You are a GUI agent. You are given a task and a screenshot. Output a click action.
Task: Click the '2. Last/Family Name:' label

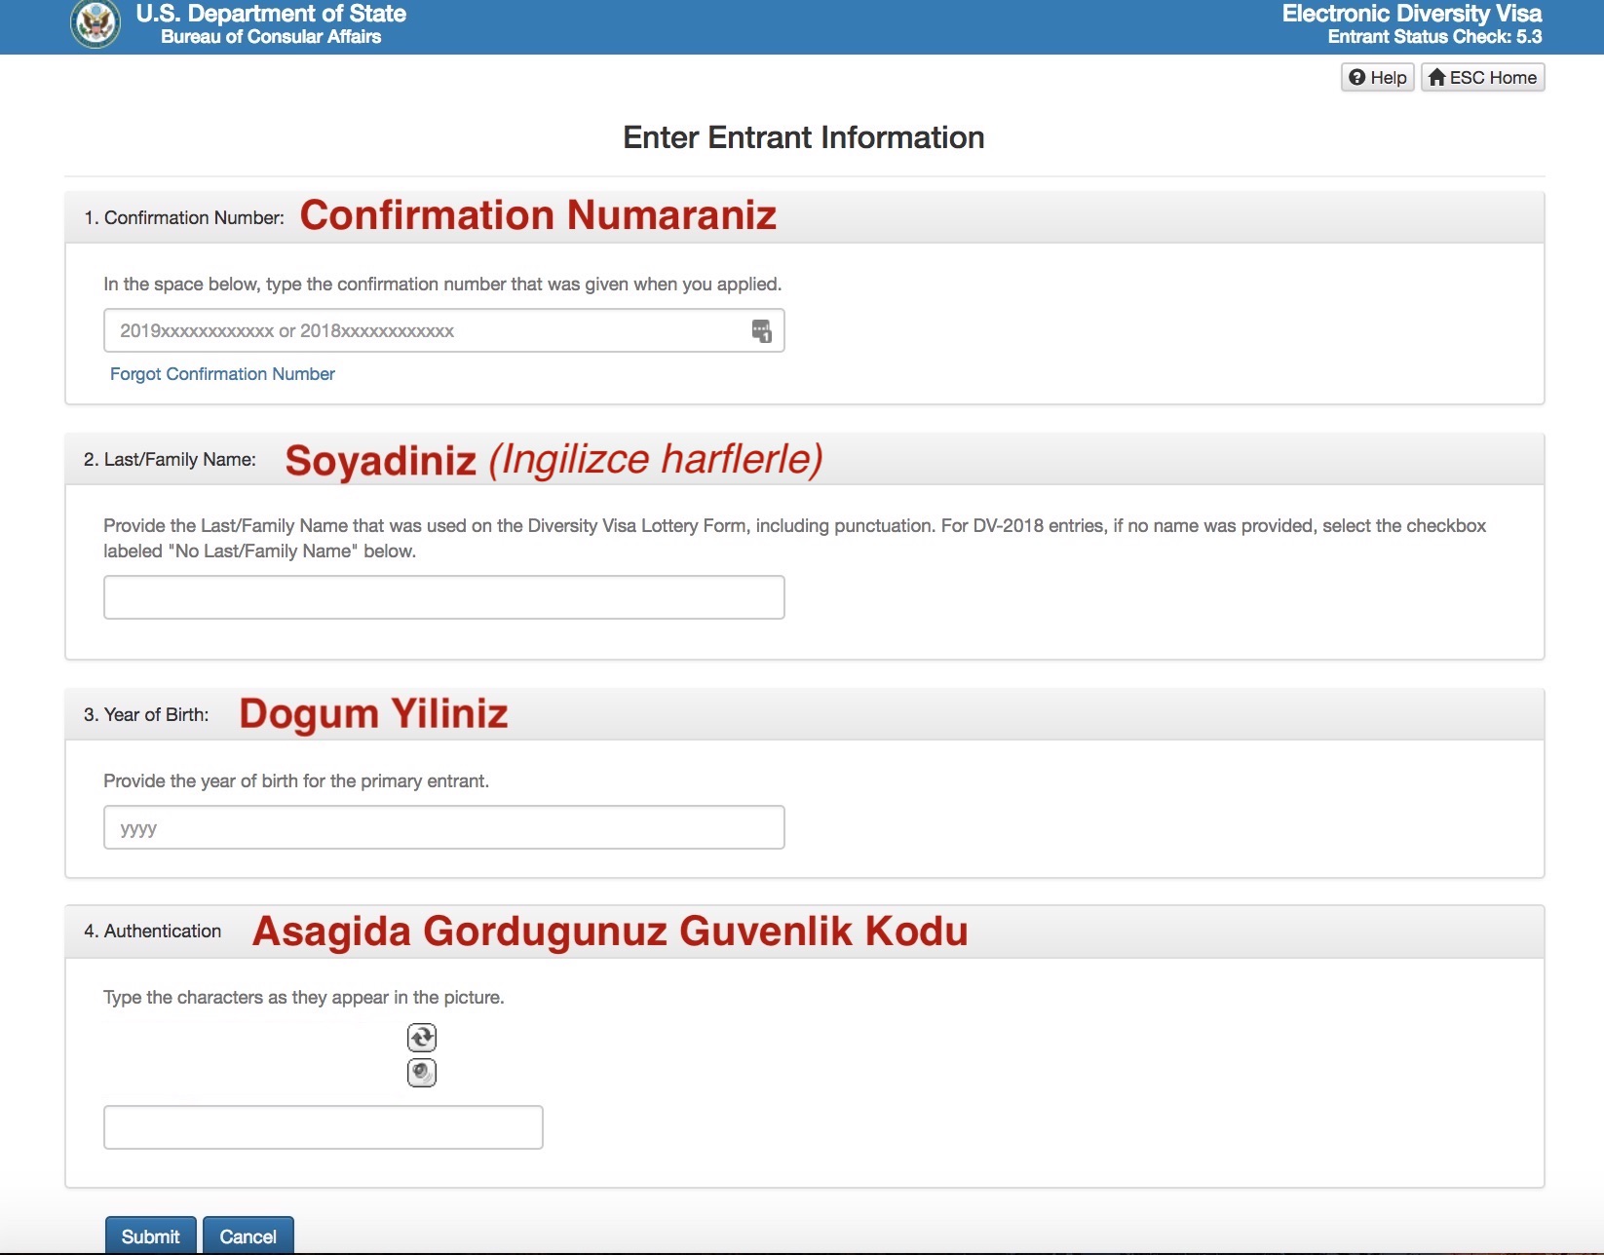170,459
